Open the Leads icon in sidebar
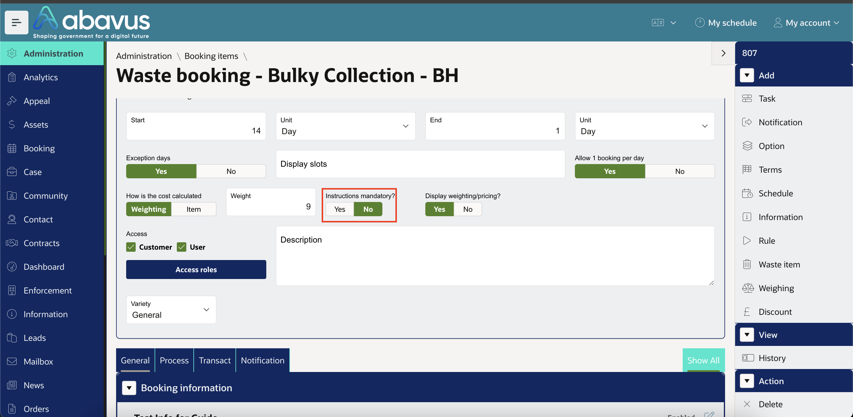Image resolution: width=853 pixels, height=417 pixels. tap(12, 338)
